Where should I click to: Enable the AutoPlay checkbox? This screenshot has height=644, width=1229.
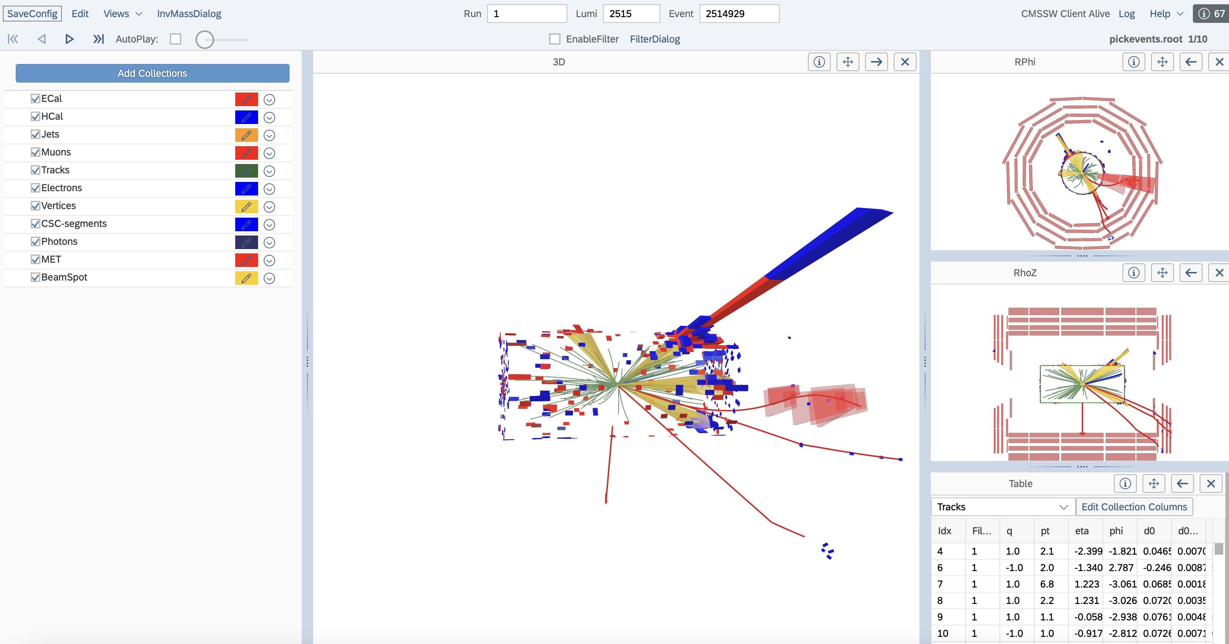pos(176,39)
